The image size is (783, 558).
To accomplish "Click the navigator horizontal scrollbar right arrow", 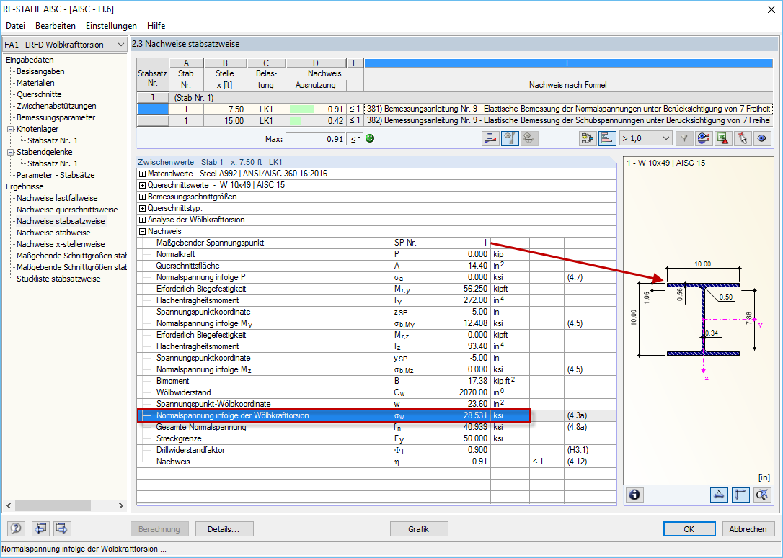I will point(121,505).
